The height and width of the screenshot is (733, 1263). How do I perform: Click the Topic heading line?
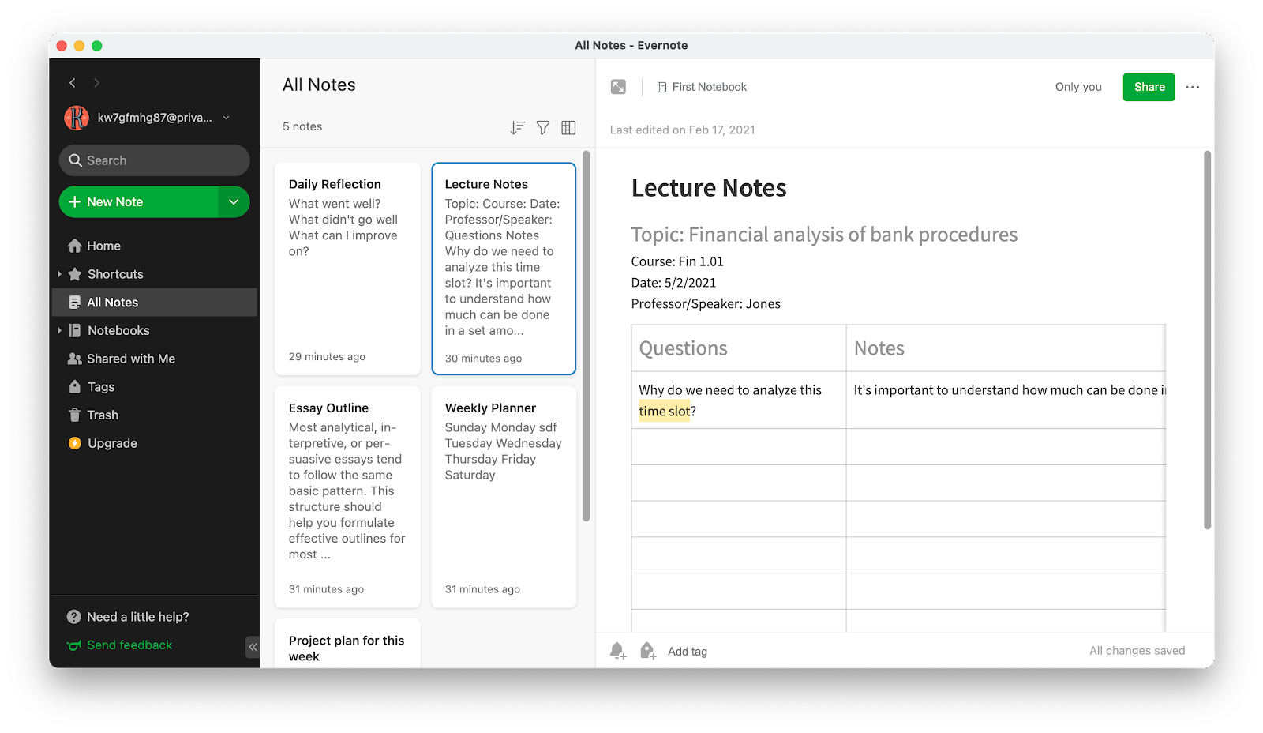tap(824, 235)
